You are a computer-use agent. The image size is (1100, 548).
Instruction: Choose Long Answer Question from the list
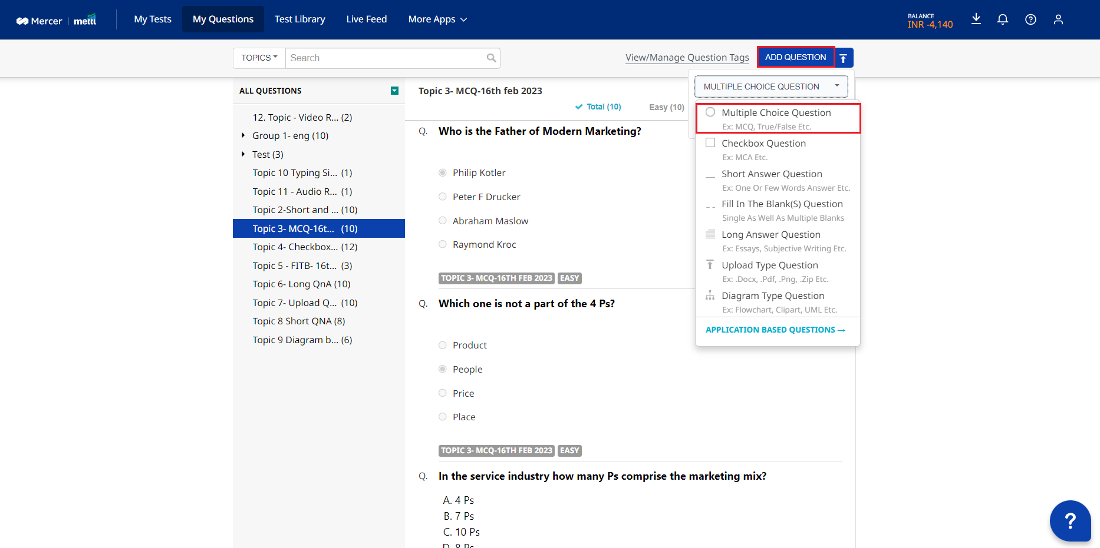click(778, 241)
